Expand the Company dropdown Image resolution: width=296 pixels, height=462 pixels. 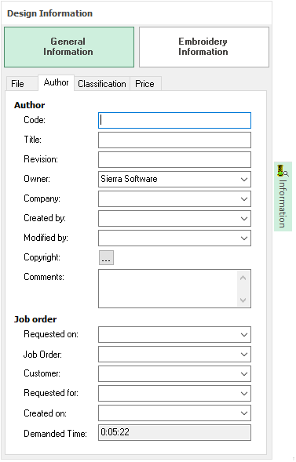tap(244, 199)
